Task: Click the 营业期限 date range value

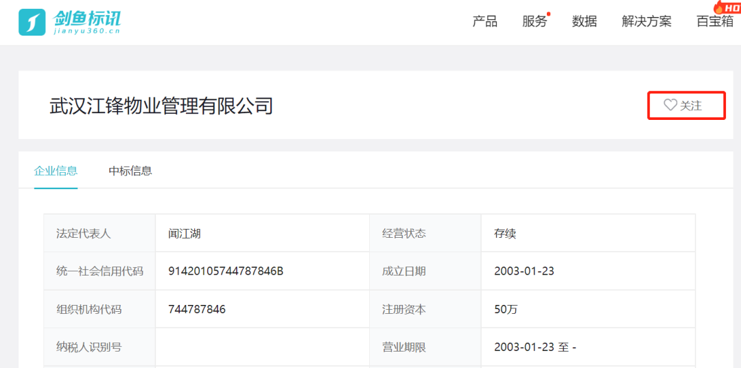Action: 534,347
